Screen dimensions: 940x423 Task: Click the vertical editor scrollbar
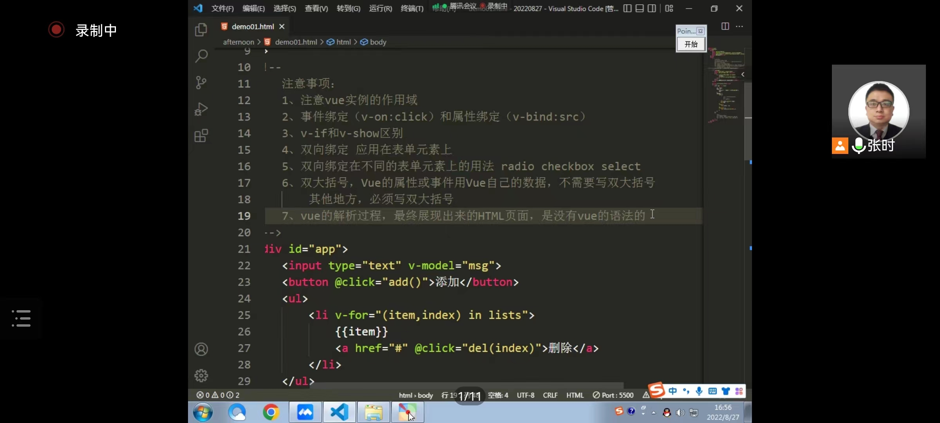pos(747,117)
